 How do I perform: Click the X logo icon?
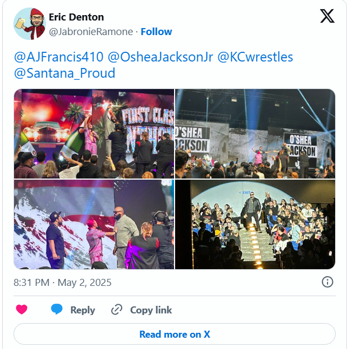pyautogui.click(x=327, y=16)
